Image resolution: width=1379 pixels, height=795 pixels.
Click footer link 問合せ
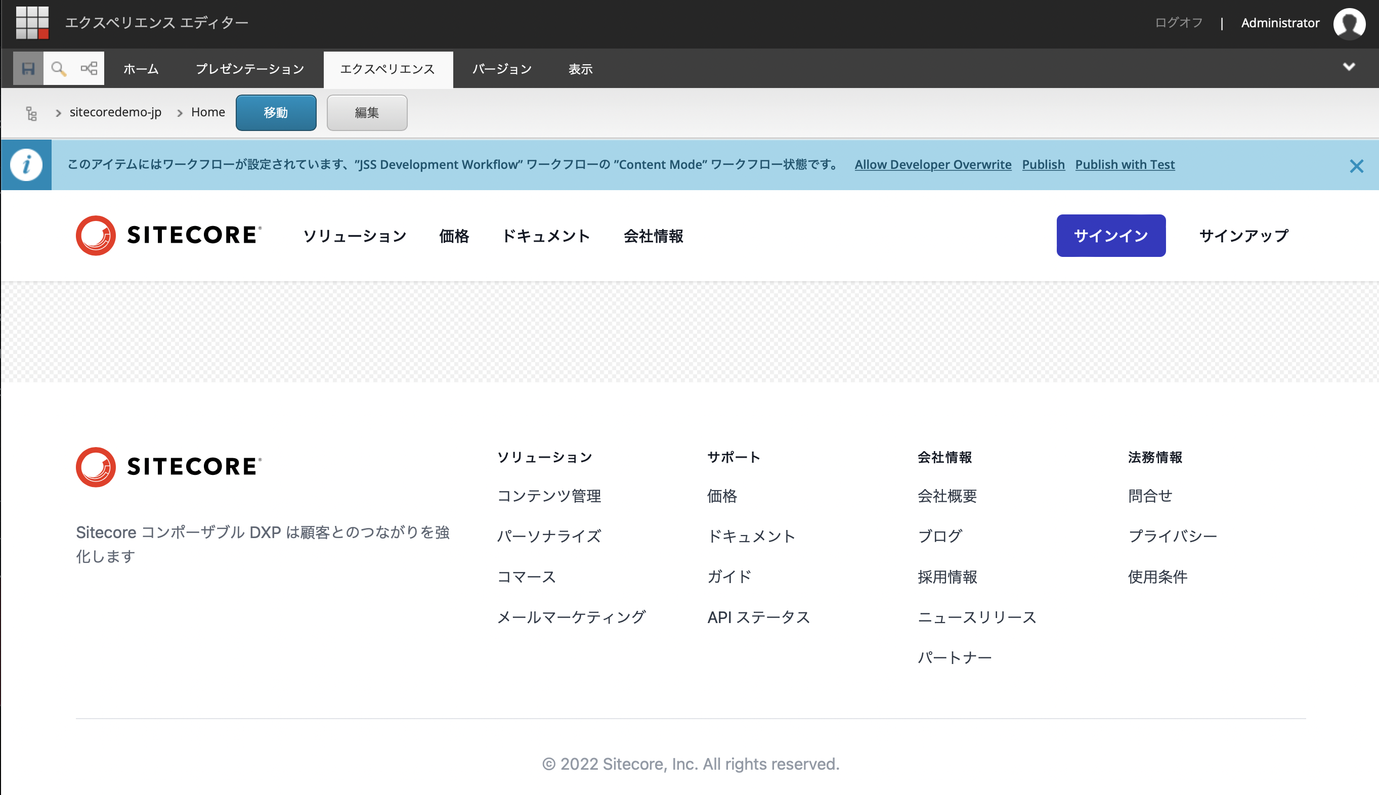(1150, 496)
